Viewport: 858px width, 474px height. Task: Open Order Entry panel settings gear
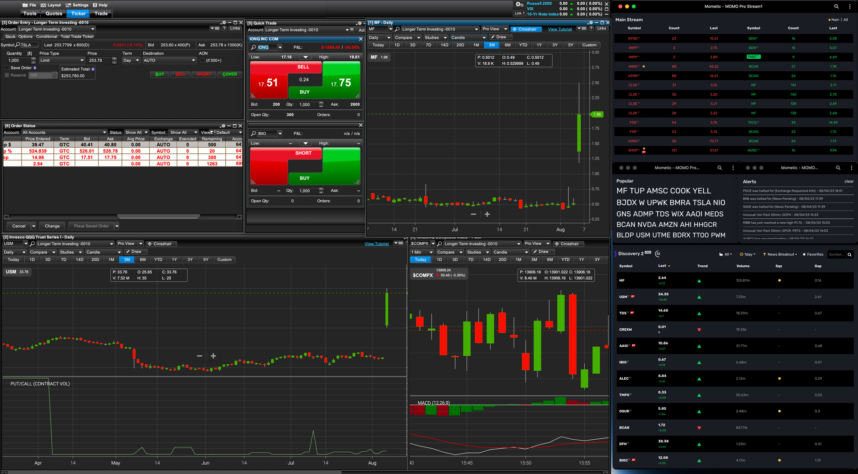(224, 23)
